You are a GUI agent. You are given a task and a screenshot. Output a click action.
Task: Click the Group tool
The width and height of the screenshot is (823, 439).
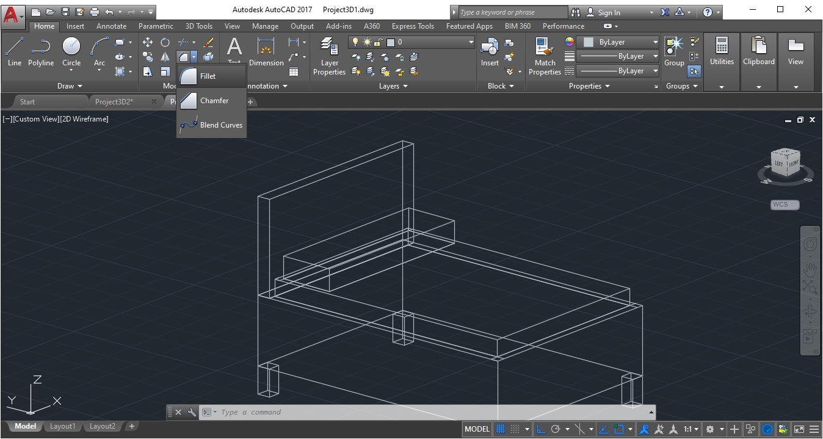click(x=674, y=51)
